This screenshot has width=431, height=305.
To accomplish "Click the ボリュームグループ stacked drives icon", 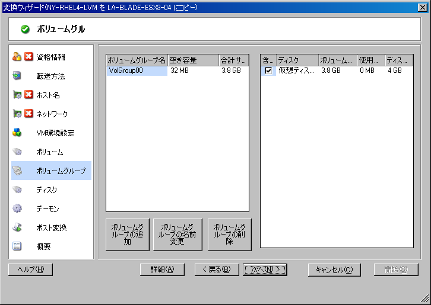I will coord(17,171).
